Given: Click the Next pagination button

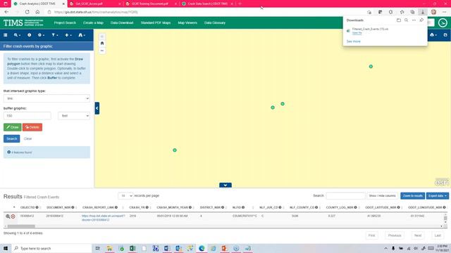Looking at the screenshot, I should coord(418,235).
